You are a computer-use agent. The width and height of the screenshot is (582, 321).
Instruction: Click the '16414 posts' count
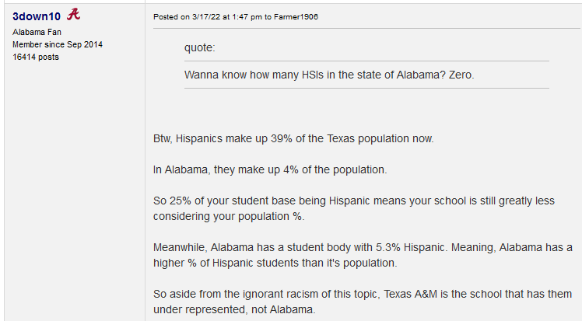point(33,57)
